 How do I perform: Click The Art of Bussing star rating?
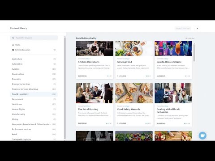[x=109, y=123]
